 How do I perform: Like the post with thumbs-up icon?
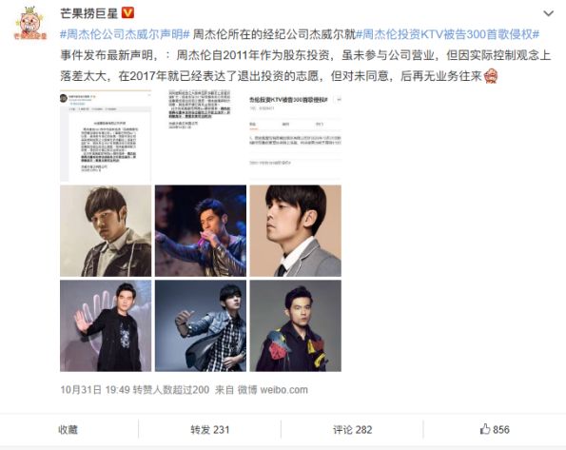click(x=495, y=429)
